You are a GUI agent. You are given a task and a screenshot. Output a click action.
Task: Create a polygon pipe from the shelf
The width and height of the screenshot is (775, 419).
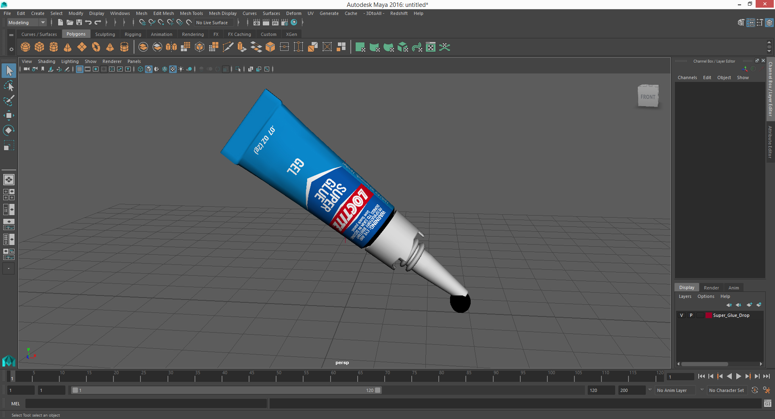coord(124,47)
